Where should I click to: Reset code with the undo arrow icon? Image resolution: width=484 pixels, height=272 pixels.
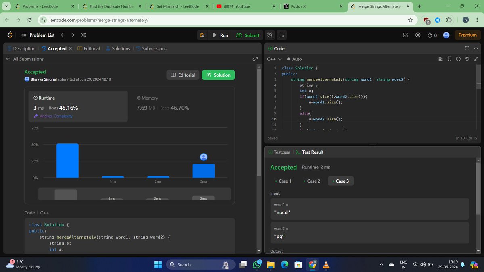click(x=467, y=59)
